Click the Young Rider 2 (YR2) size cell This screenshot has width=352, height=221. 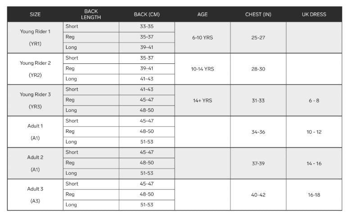point(35,69)
